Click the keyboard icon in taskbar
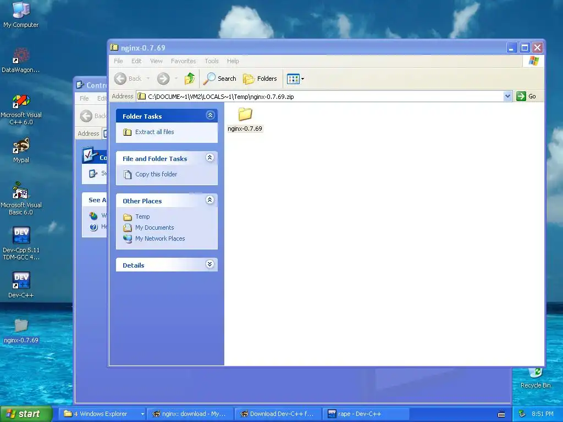The image size is (563, 422). click(x=501, y=414)
